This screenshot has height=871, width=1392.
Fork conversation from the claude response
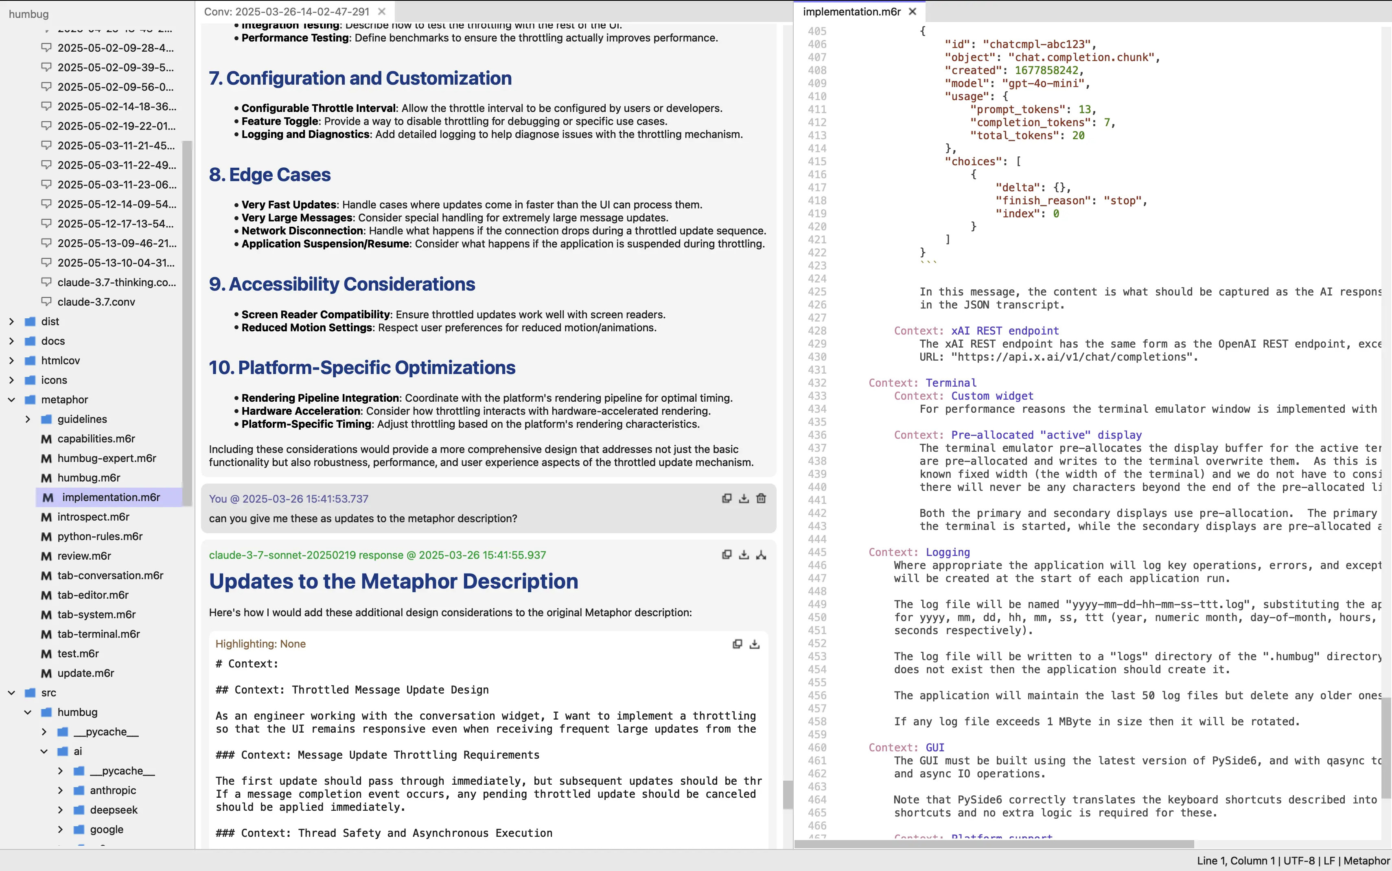pos(762,555)
